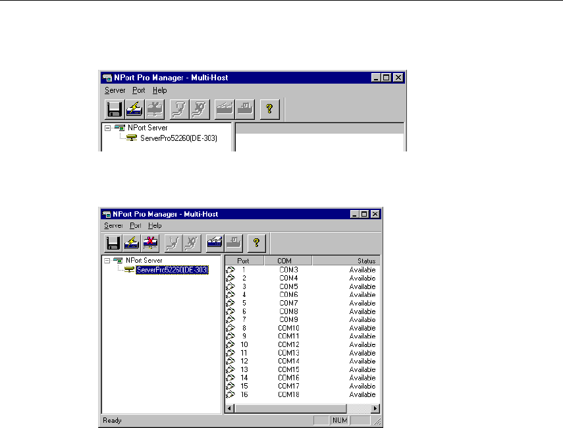Click the grayed crossed-out cable icon in the empty-list window
563x428 pixels.
click(200, 109)
